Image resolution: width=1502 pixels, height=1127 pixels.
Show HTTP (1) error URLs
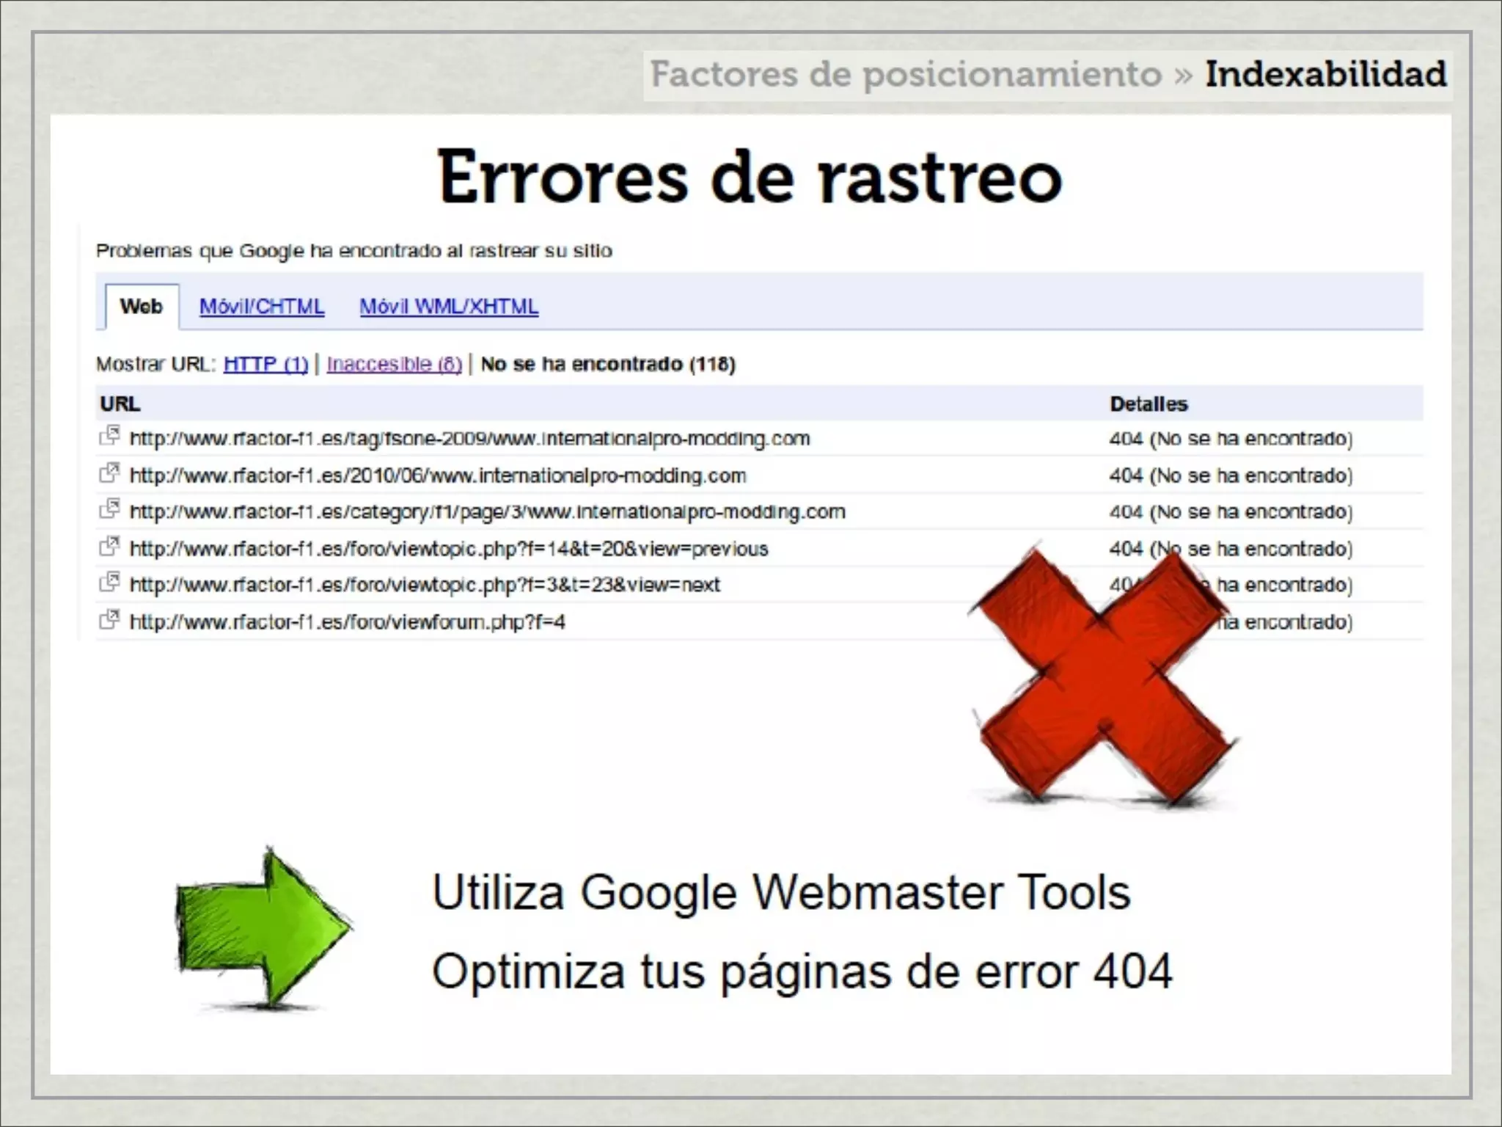coord(265,364)
